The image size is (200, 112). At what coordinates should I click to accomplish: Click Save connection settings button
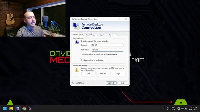coord(88,74)
